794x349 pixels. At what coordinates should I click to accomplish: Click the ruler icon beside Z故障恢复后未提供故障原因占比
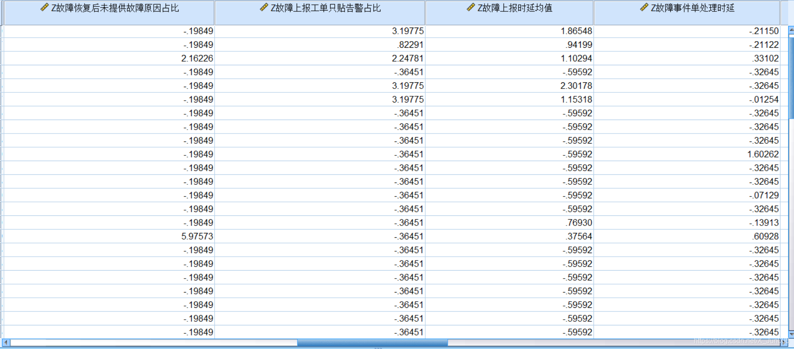pyautogui.click(x=44, y=7)
